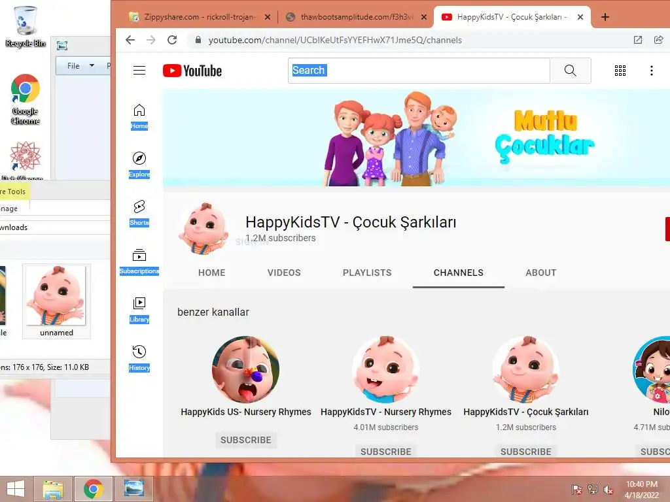The image size is (670, 502).
Task: Subscribe to HappyKidsTV - Nursery Rhymes
Action: [386, 452]
